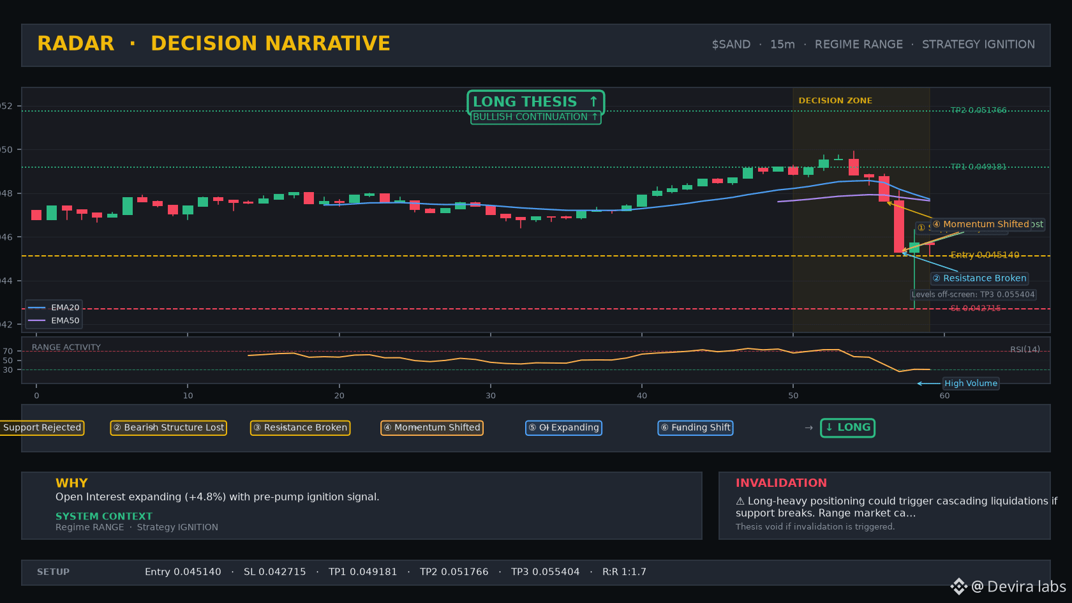Click the EMA20 blue legend line
Screen dimensions: 1072x603
click(x=37, y=308)
